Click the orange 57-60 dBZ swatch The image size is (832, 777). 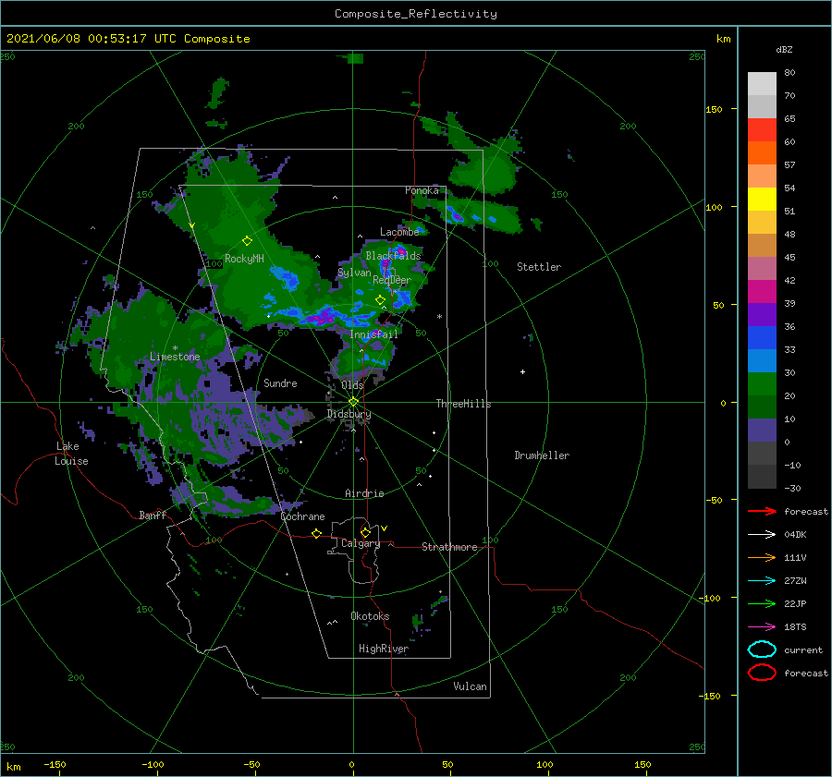pos(762,152)
